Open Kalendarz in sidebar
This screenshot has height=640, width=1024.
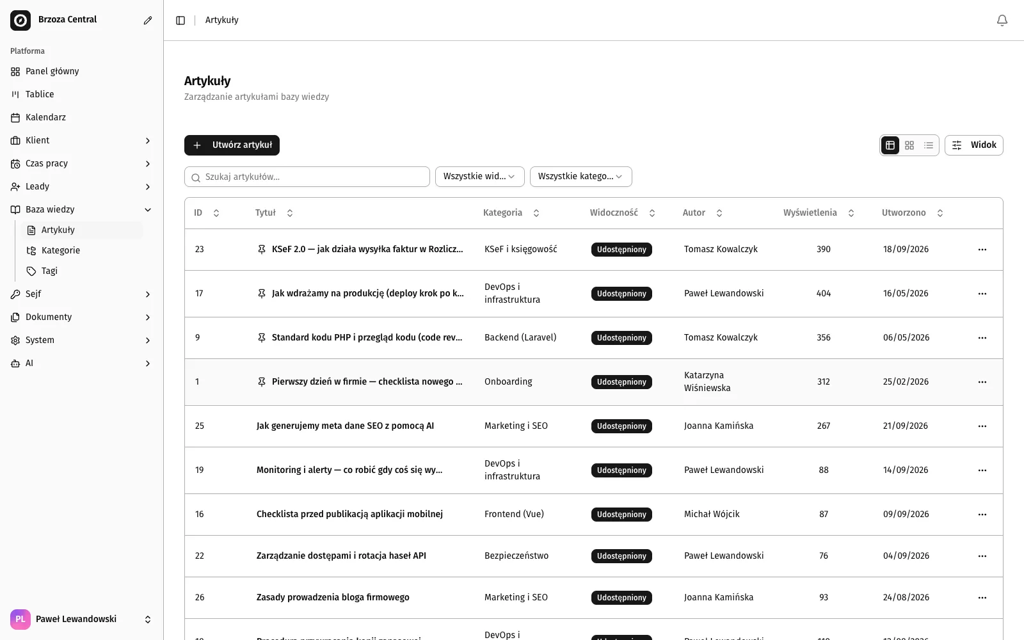coord(82,118)
